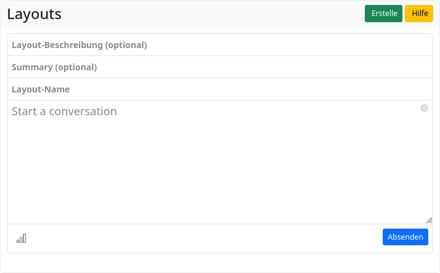Click the Layouts page heading
The height and width of the screenshot is (273, 440).
click(35, 14)
